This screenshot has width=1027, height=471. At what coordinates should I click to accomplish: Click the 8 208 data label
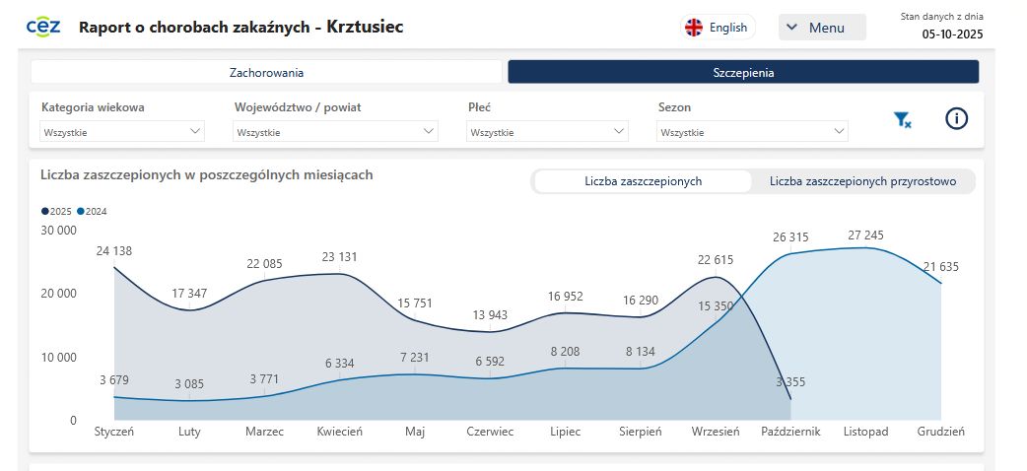pyautogui.click(x=565, y=352)
